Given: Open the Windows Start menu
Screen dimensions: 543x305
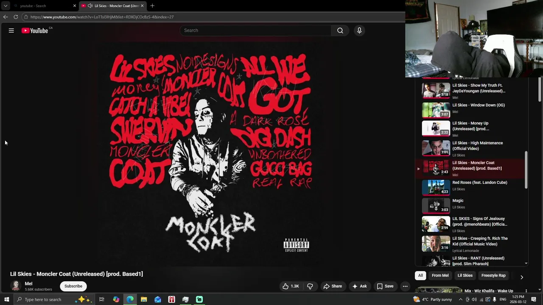Looking at the screenshot, I should coord(6,299).
